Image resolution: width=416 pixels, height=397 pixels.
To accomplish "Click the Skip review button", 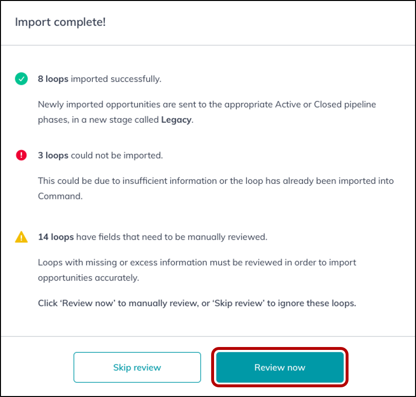I will click(x=137, y=367).
